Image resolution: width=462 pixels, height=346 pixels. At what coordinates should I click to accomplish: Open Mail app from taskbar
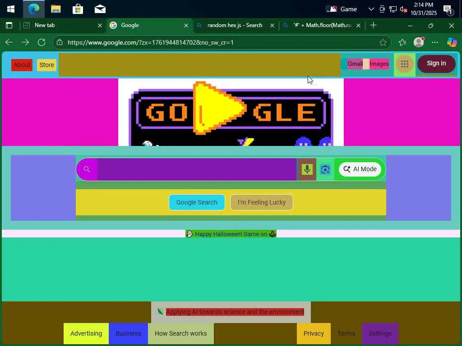click(100, 9)
